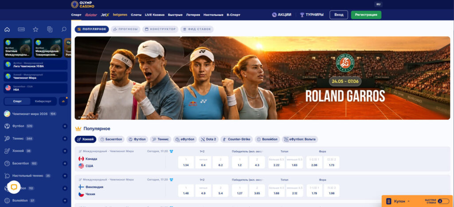The width and height of the screenshot is (454, 207).
Task: Select the Прогнозы tab
Action: click(x=125, y=29)
